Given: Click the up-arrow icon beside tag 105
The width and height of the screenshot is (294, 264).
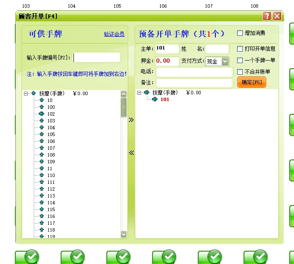Looking at the screenshot, I should [x=41, y=134].
